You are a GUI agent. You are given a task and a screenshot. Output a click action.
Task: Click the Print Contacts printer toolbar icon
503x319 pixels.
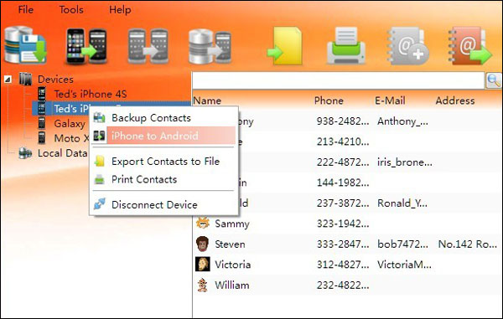346,46
